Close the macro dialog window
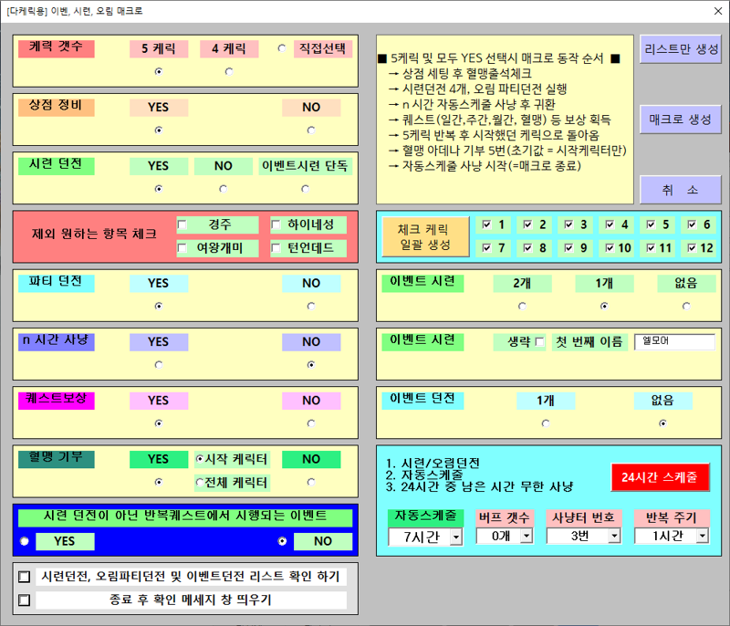 coord(718,11)
